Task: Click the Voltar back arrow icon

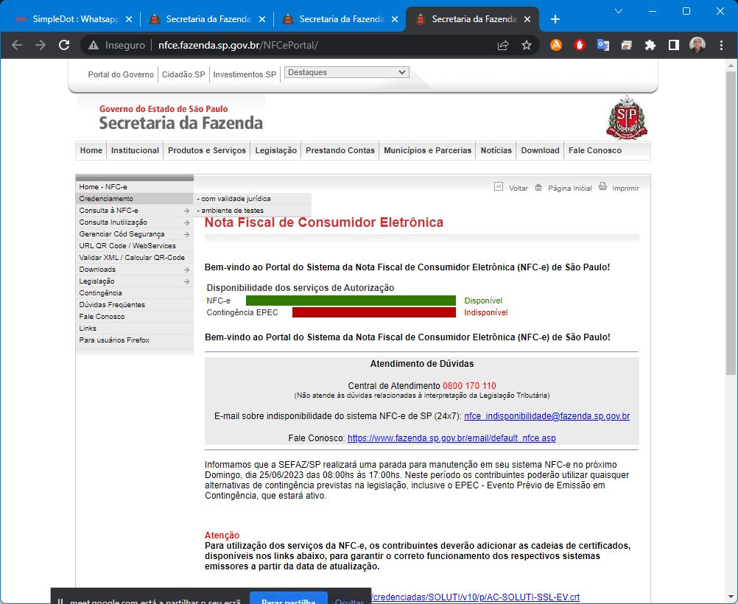Action: pos(499,187)
